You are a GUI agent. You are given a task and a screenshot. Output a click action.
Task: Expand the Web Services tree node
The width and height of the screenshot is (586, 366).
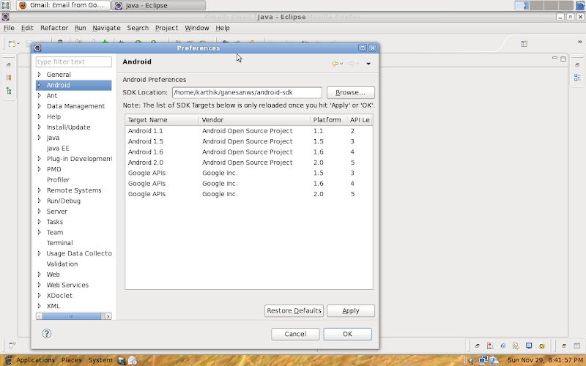tap(40, 285)
